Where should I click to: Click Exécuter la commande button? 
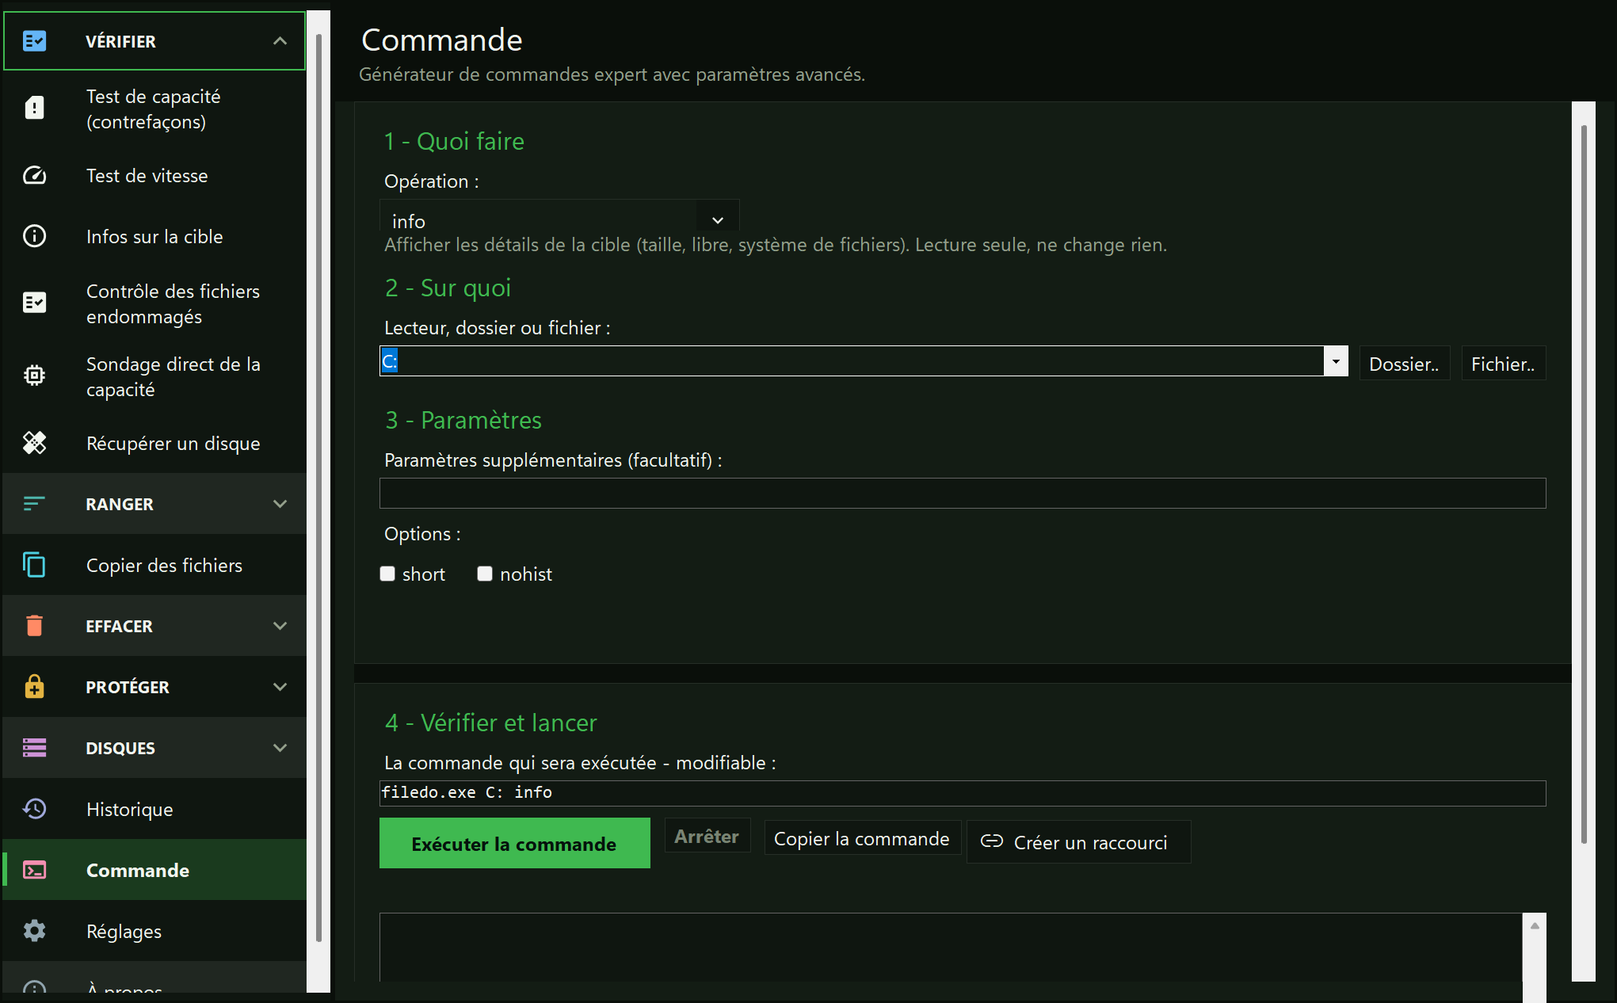515,843
